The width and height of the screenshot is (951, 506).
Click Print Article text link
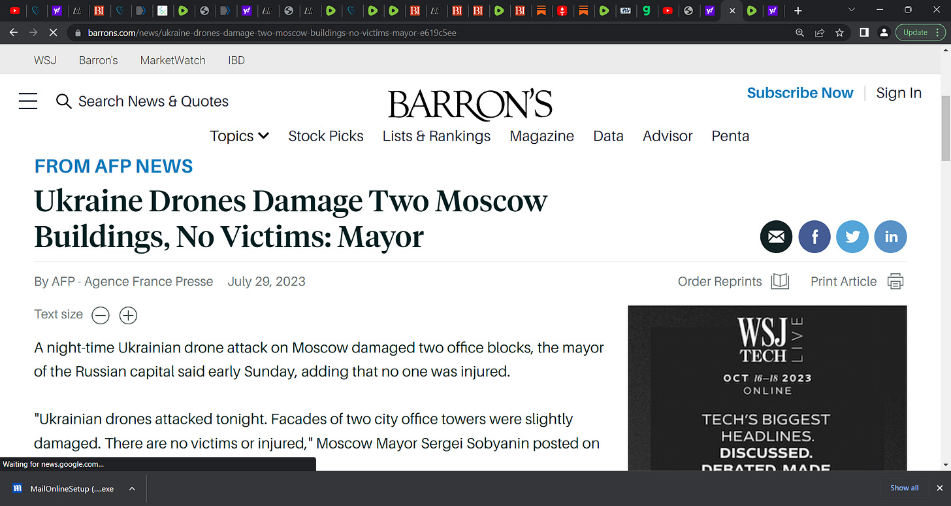click(843, 282)
